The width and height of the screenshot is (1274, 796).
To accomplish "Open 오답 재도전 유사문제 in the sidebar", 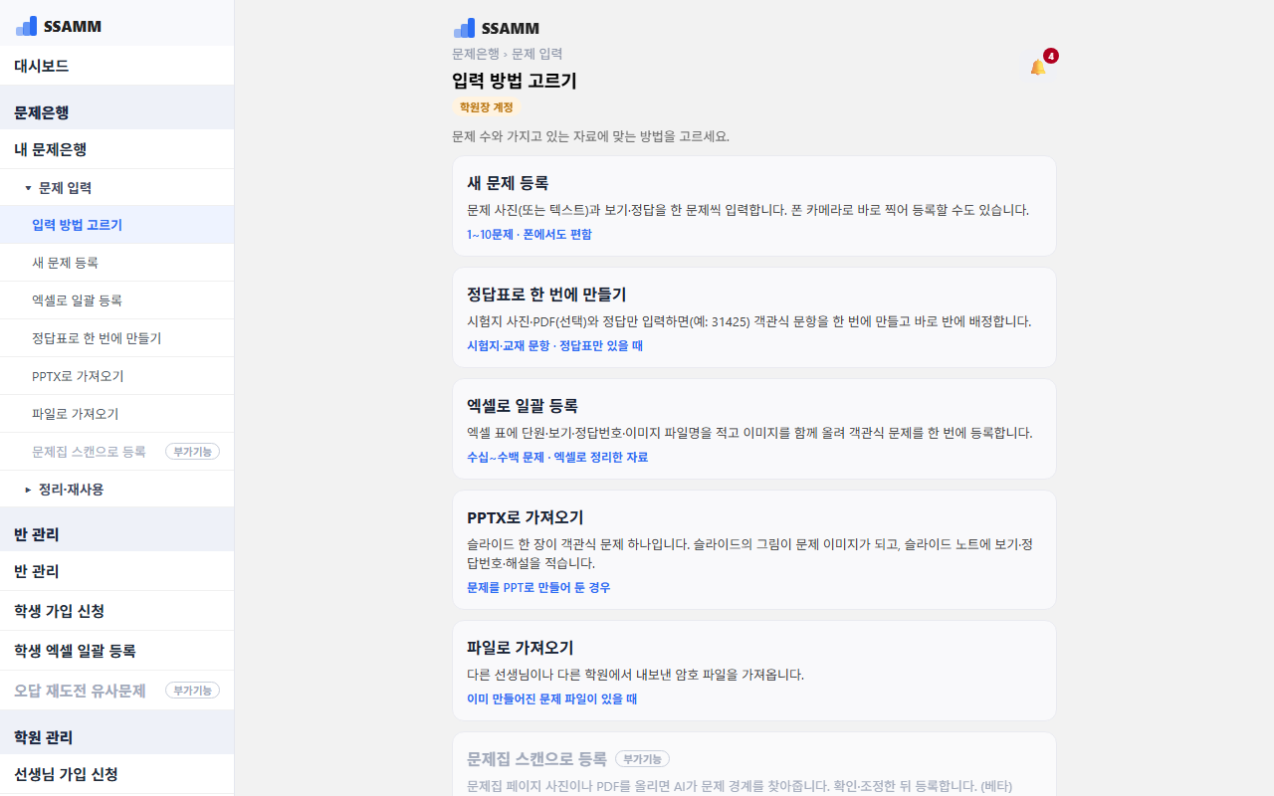I will [x=117, y=691].
